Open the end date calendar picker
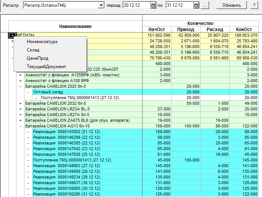The width and height of the screenshot is (262, 197). pos(196,5)
